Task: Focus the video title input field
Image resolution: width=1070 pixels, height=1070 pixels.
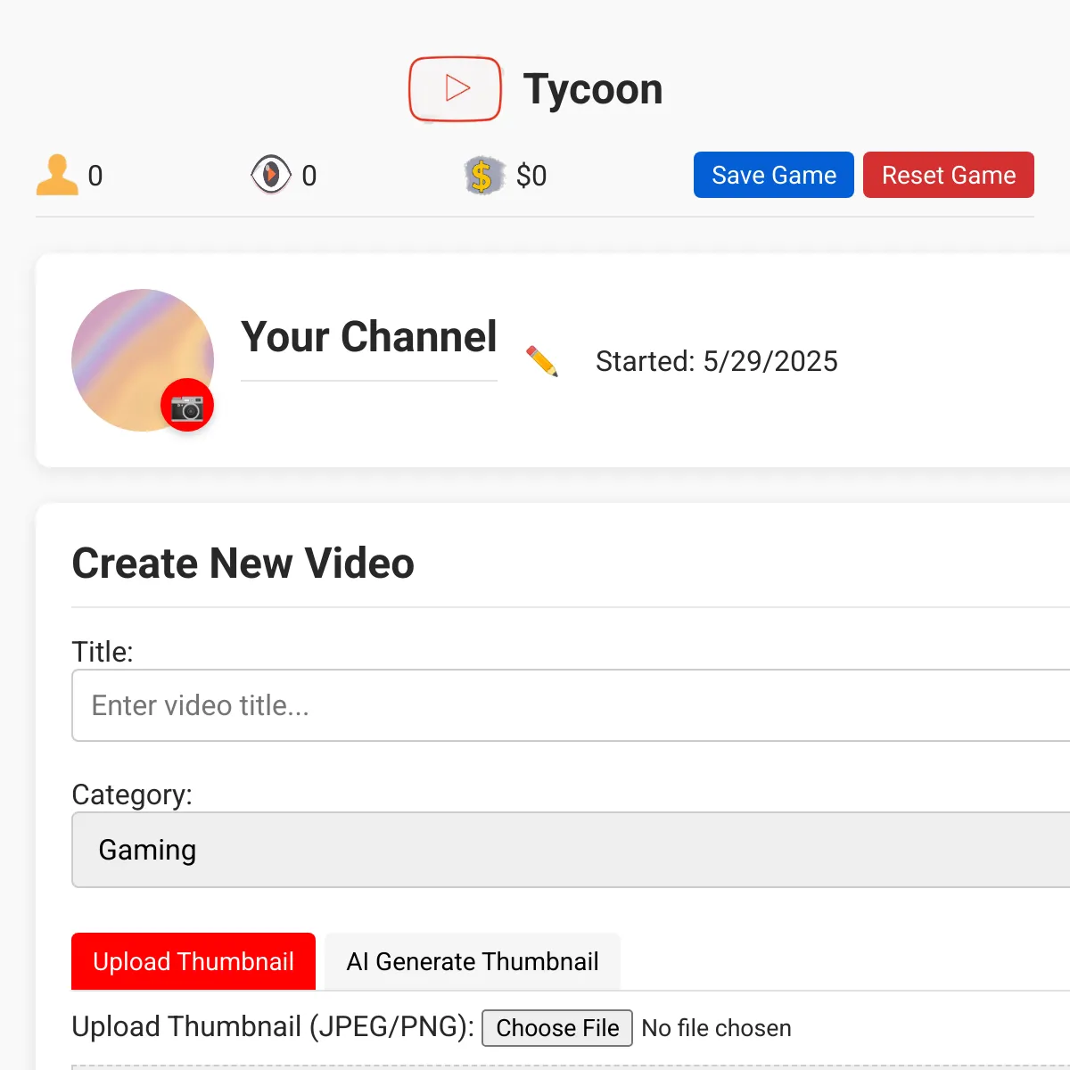Action: pos(571,705)
